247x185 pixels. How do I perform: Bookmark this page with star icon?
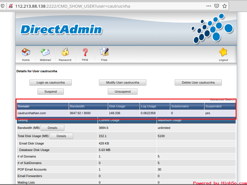[225, 6]
